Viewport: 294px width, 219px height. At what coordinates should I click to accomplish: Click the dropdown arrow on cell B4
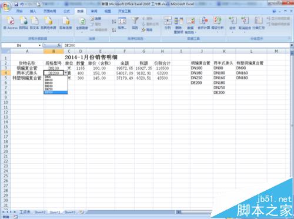[x=66, y=73]
